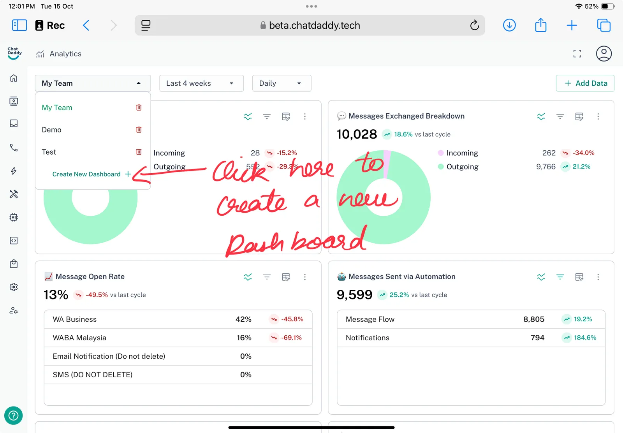
Task: Toggle fullscreen mode for the dashboard
Action: coord(577,54)
